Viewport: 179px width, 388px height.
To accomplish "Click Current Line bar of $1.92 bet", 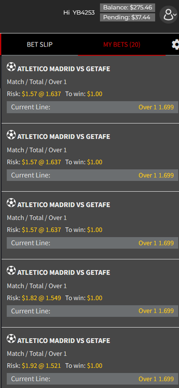I will click(92, 379).
